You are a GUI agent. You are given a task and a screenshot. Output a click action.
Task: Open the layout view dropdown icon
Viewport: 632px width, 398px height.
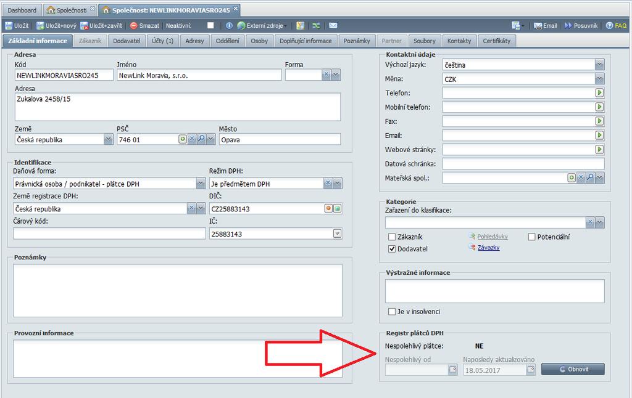[x=518, y=26]
